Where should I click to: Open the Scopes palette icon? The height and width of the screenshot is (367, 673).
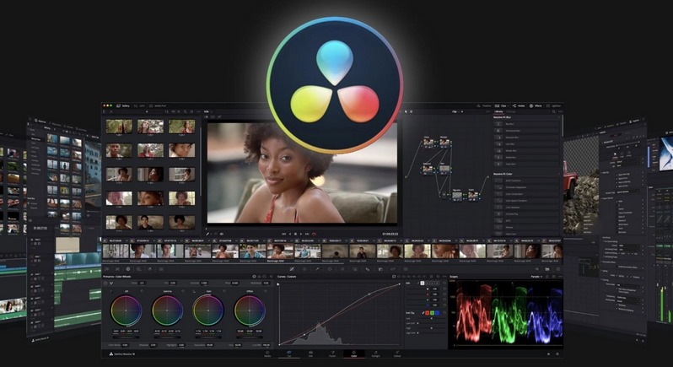coord(547,269)
